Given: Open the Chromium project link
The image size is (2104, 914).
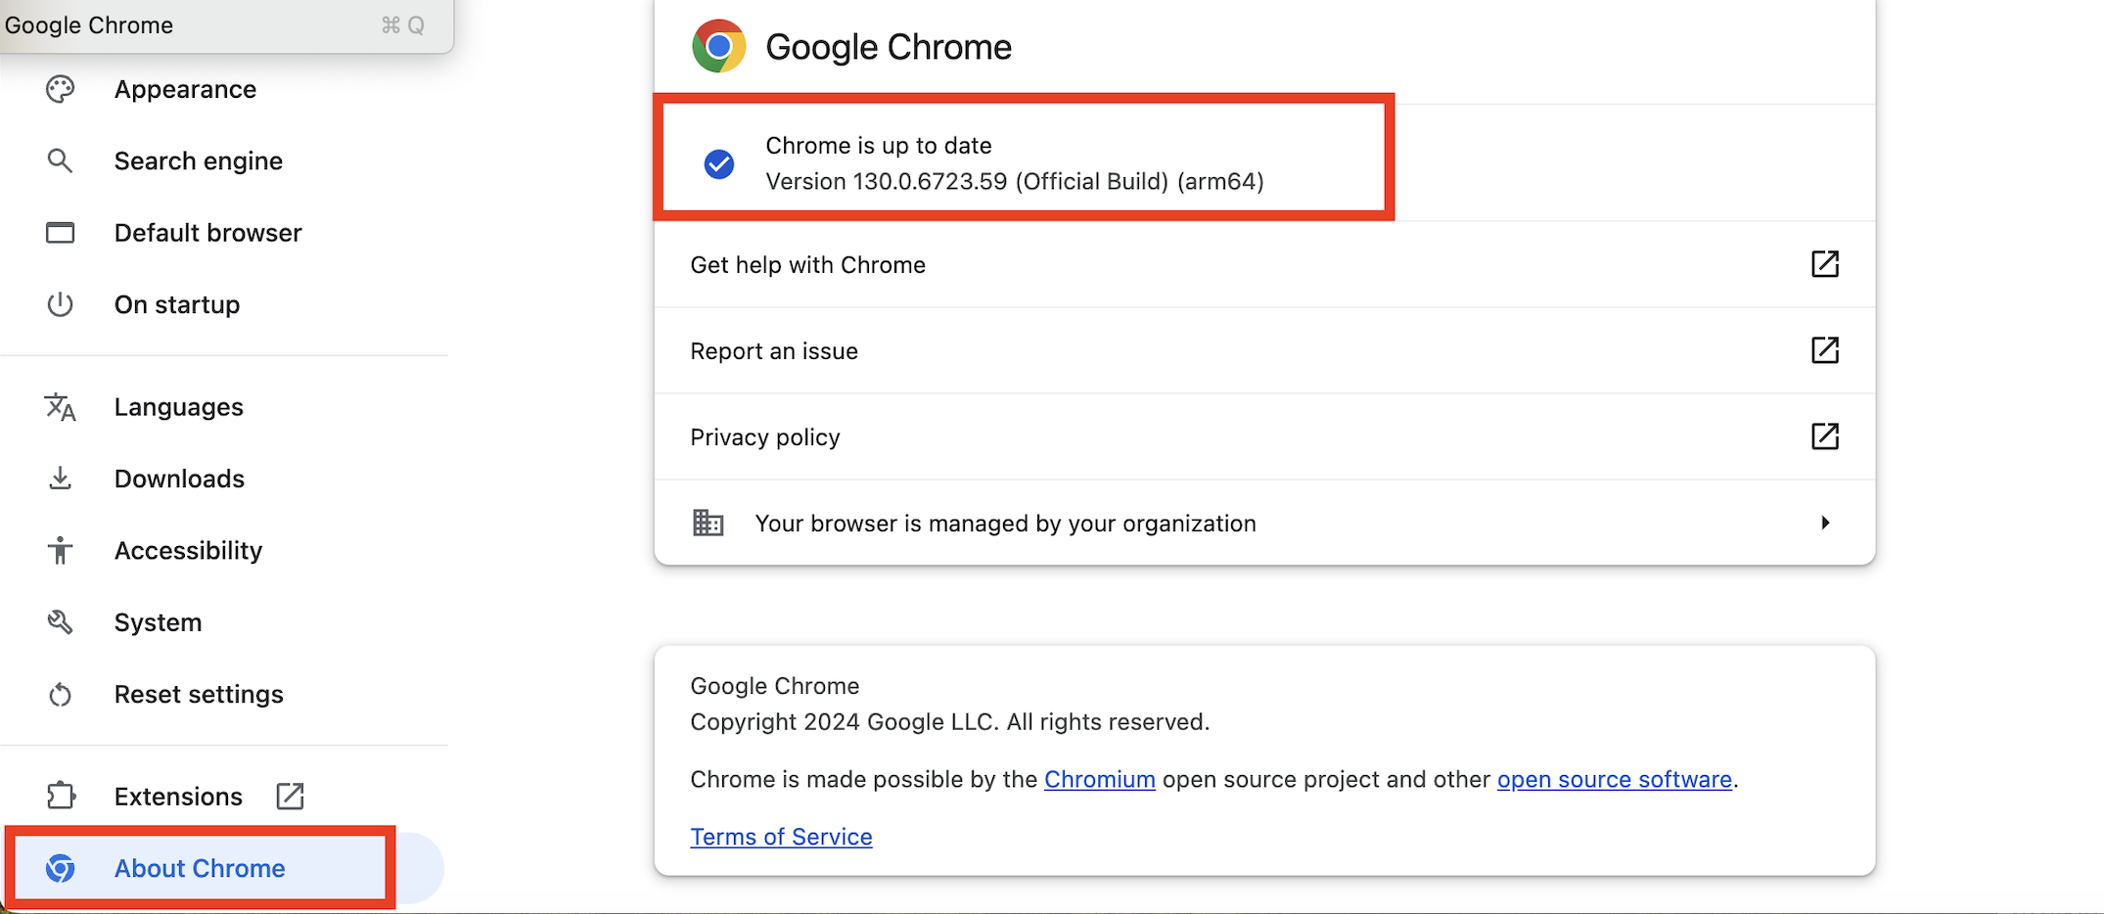Looking at the screenshot, I should 1099,780.
